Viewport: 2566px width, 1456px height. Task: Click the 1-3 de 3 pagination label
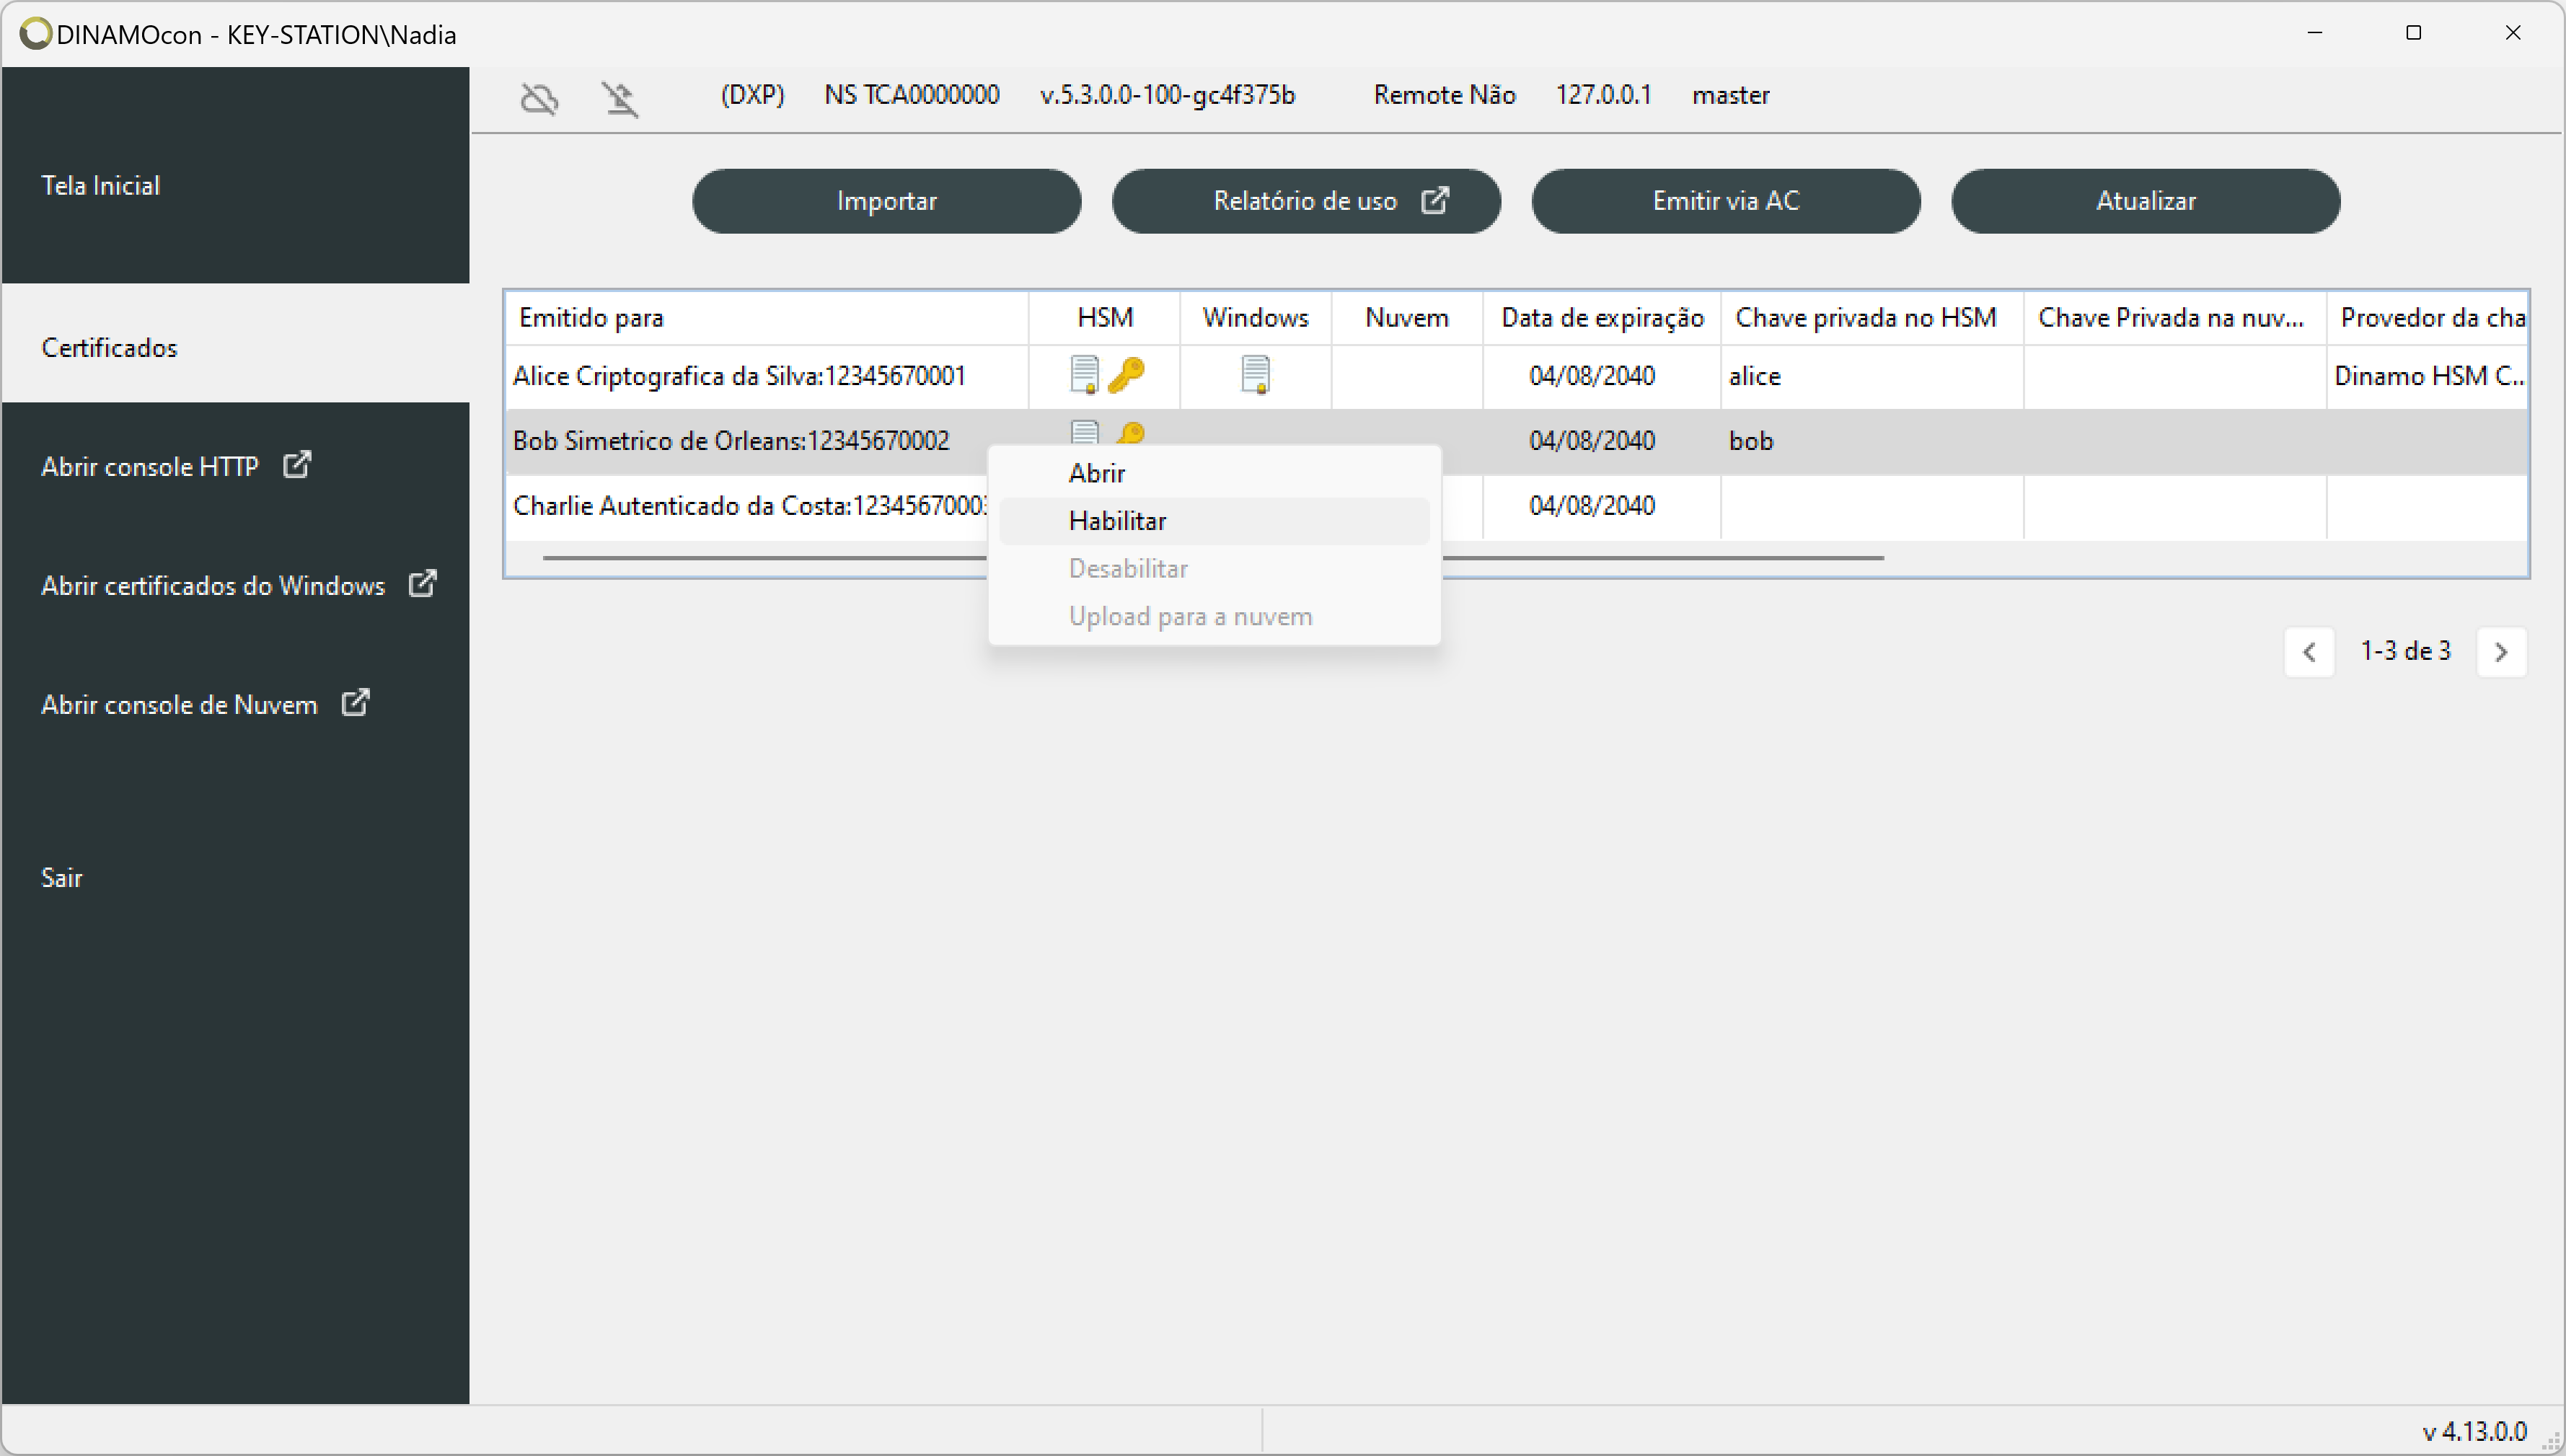click(2405, 651)
